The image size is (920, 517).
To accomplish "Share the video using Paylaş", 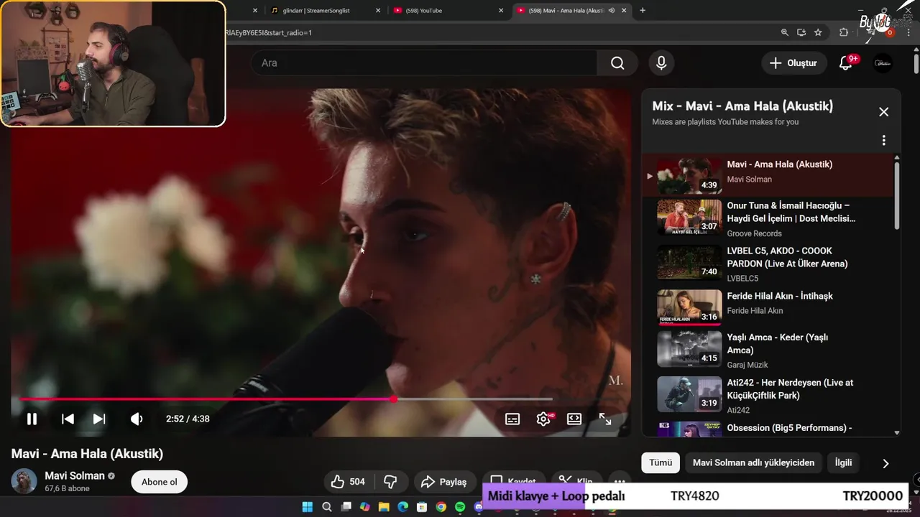I will 444,482.
